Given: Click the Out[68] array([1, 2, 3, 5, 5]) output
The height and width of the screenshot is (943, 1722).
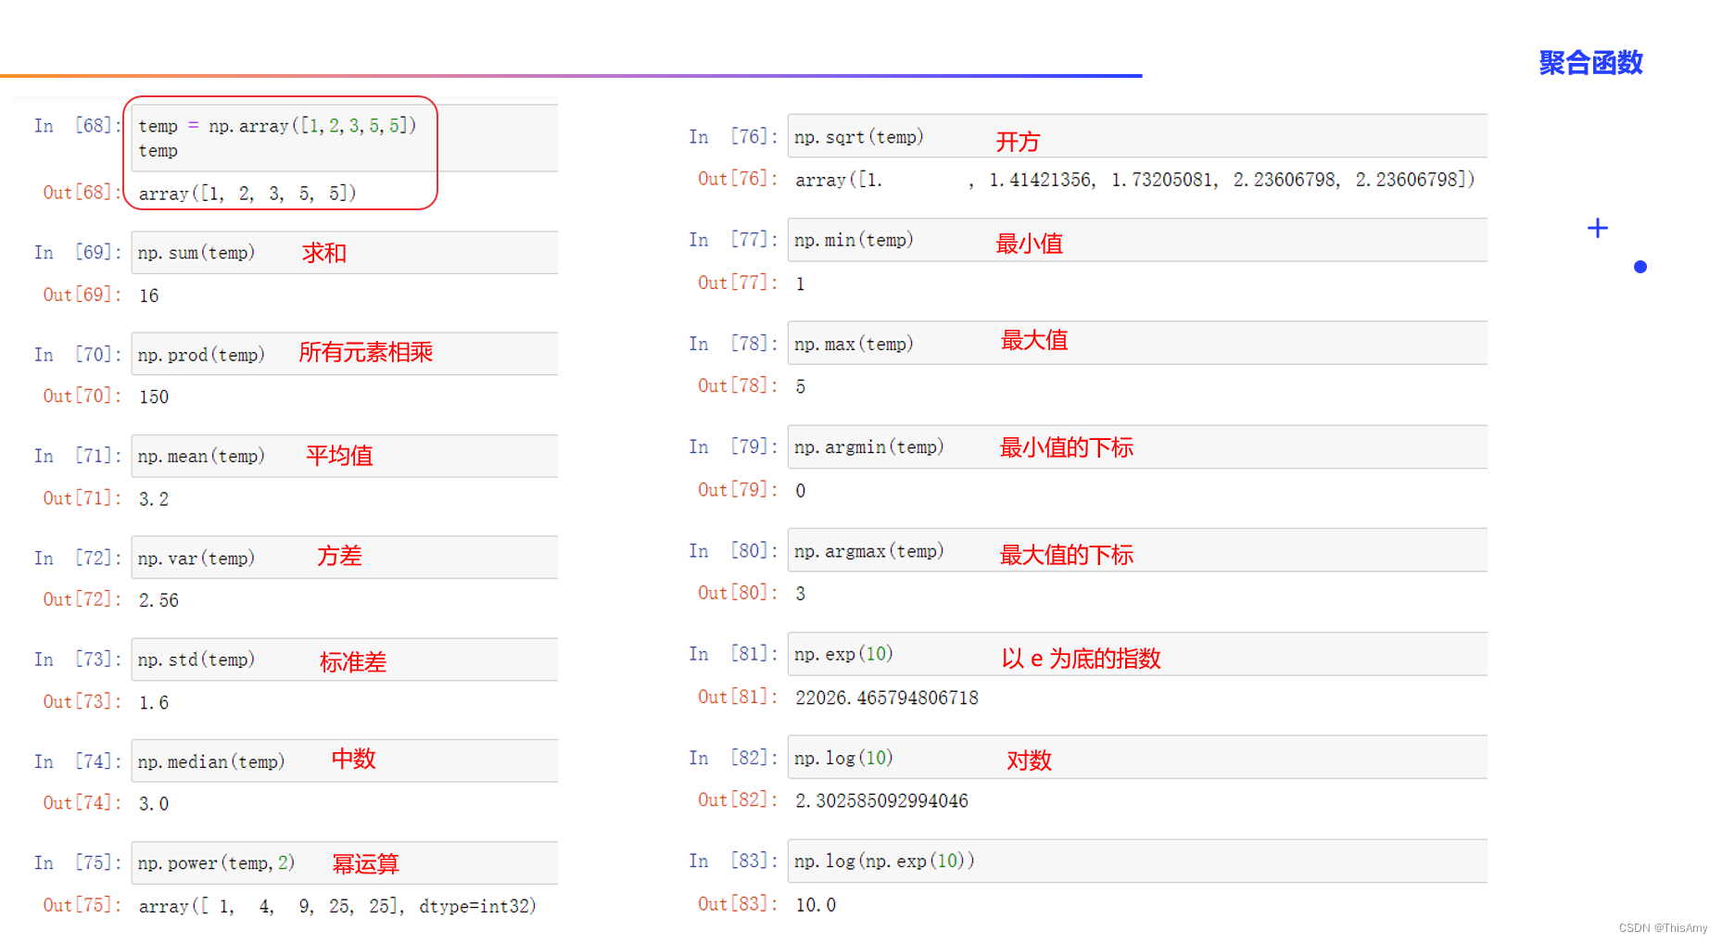Looking at the screenshot, I should click(x=247, y=194).
